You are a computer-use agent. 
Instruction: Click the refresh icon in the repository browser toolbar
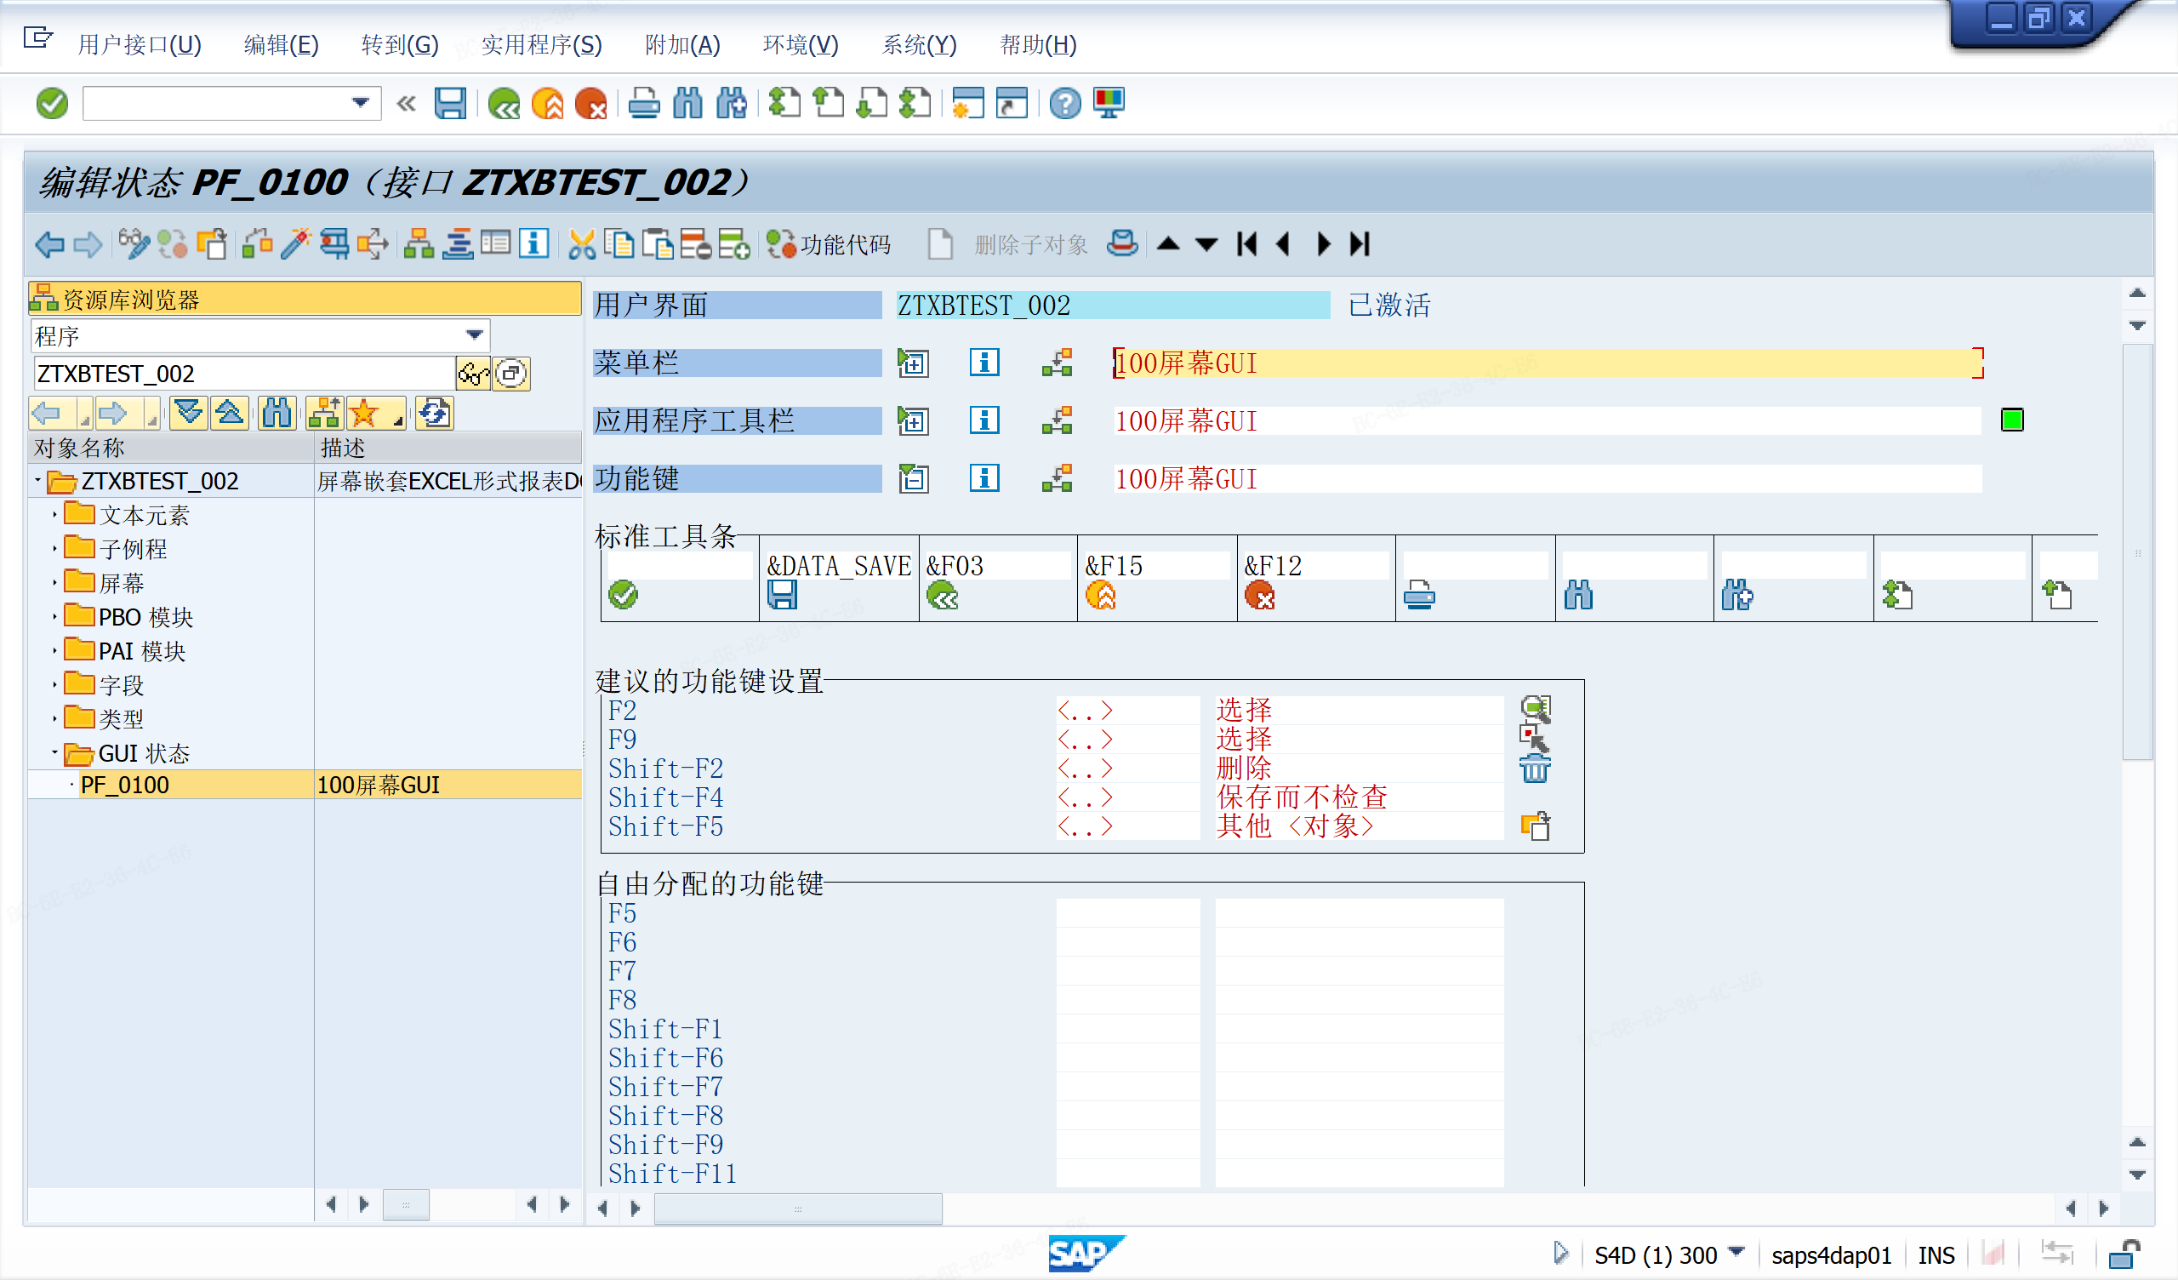435,414
